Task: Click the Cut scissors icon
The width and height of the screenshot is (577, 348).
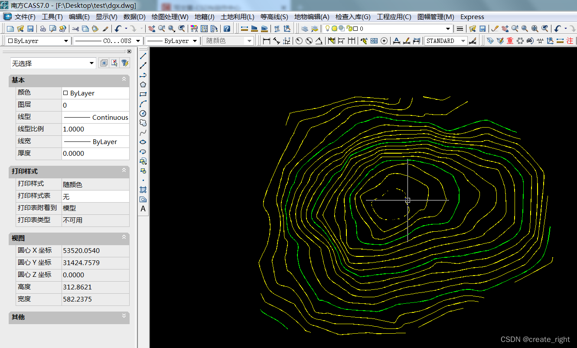Action: [75, 29]
